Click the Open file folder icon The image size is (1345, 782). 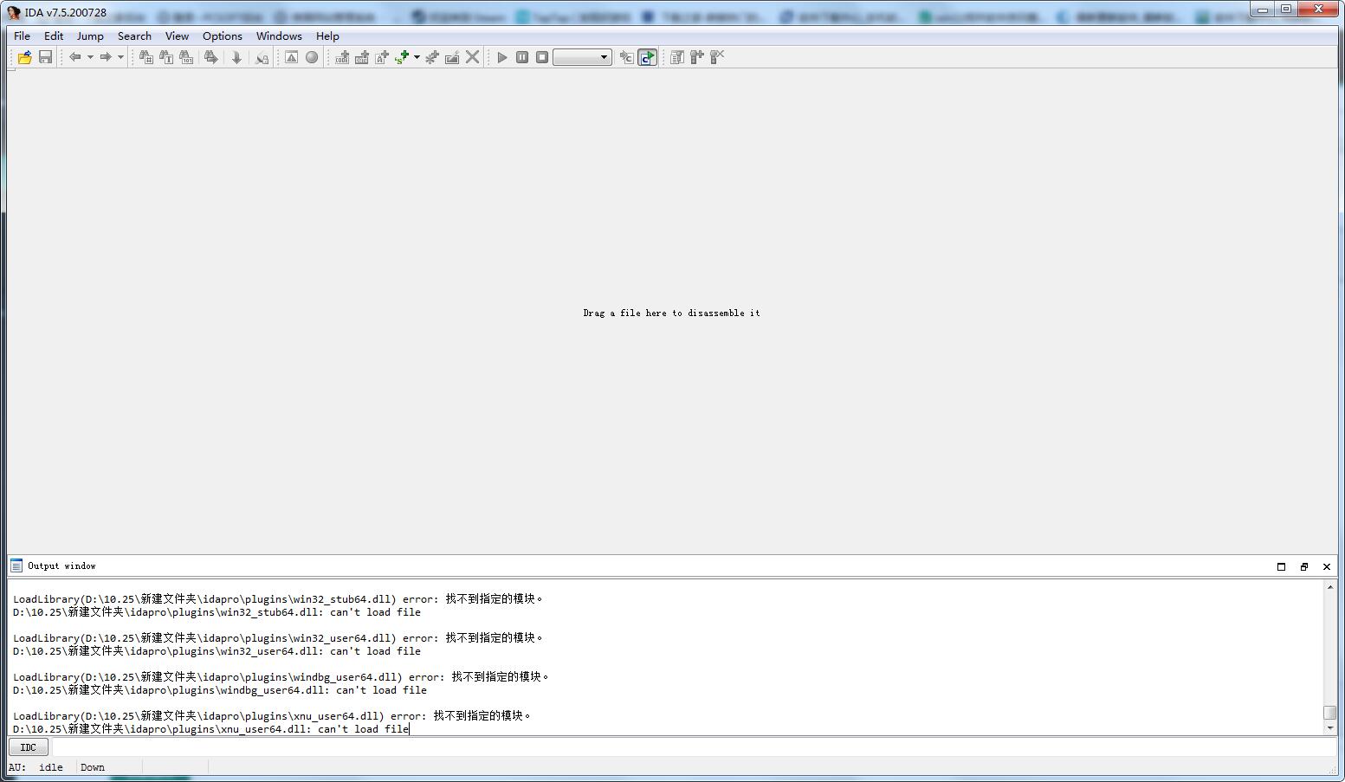24,57
